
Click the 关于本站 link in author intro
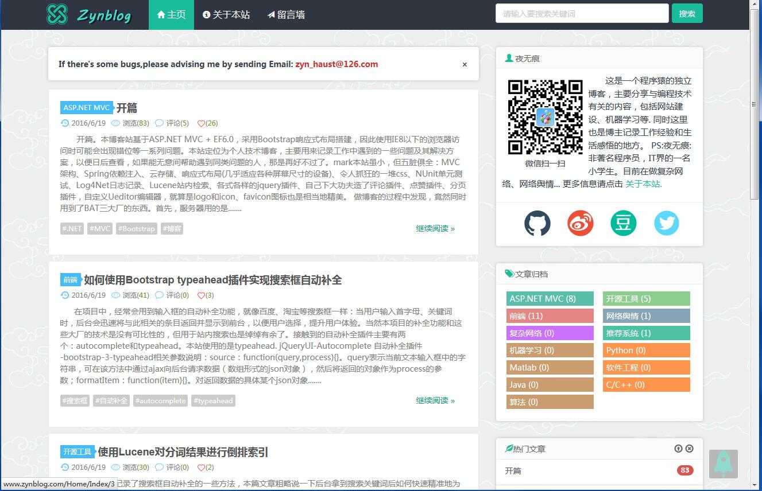tap(643, 184)
